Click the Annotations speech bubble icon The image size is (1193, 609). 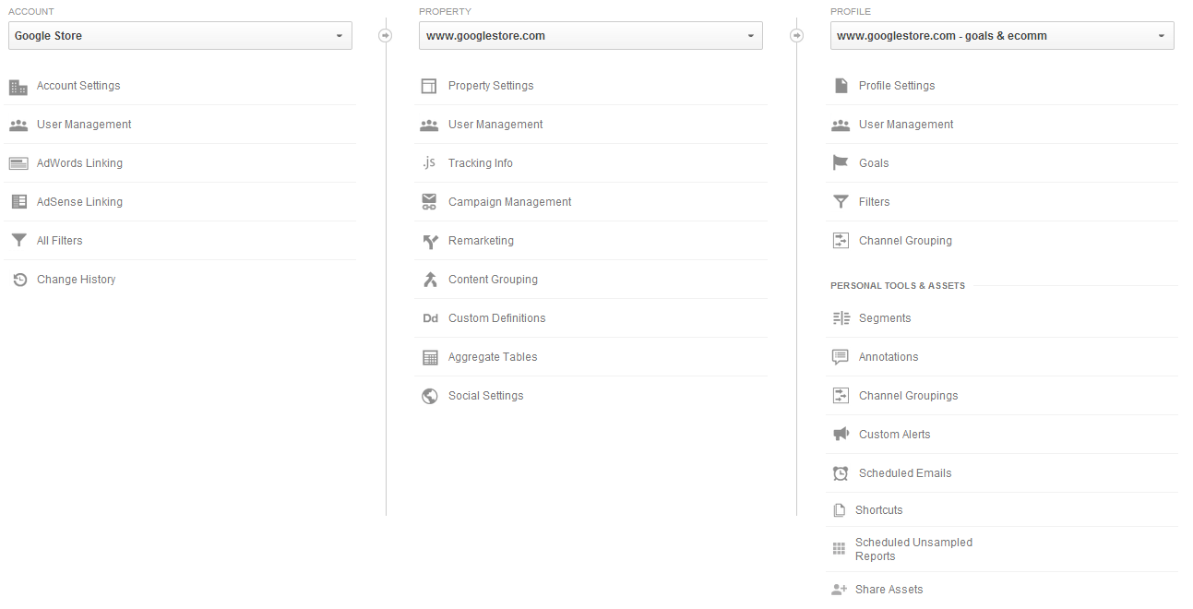[x=840, y=357]
